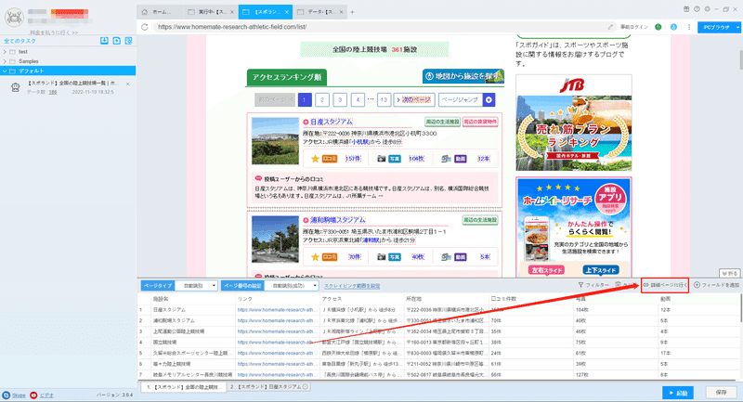This screenshot has height=402, width=743.
Task: Reload the page with the refresh icon
Action: tap(145, 27)
